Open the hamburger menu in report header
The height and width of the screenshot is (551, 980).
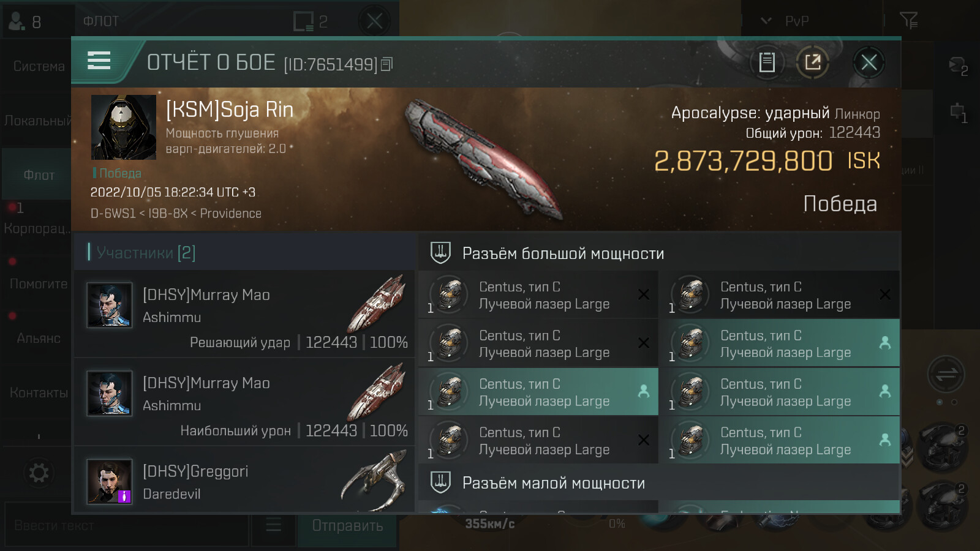(99, 61)
